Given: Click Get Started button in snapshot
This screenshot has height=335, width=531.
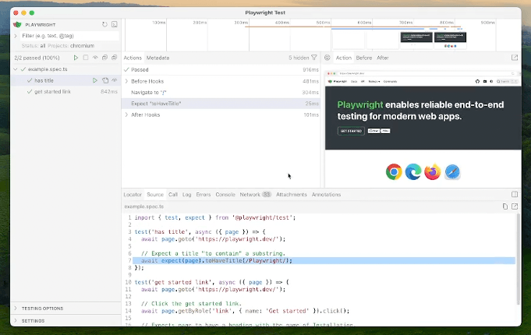Looking at the screenshot, I should (x=350, y=131).
